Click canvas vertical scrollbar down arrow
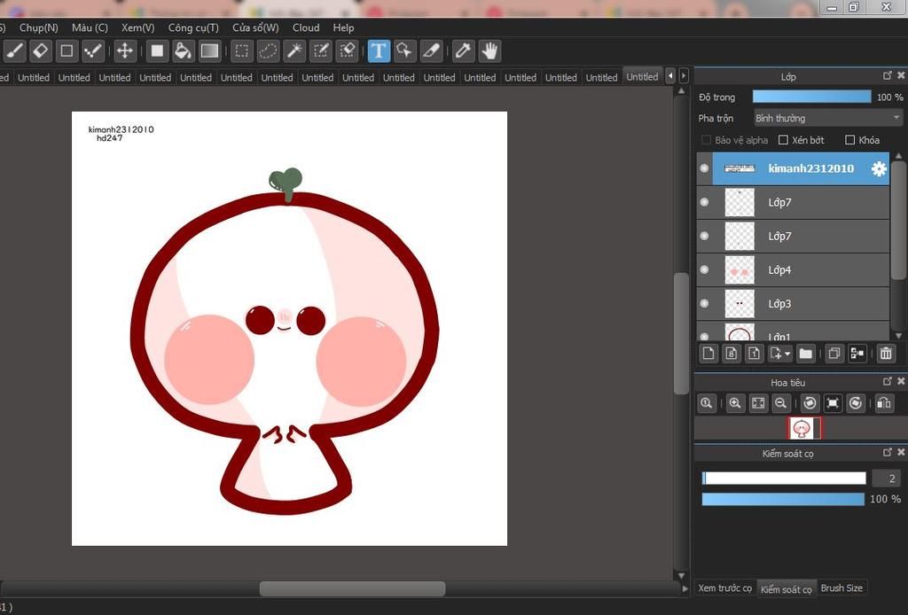The image size is (908, 615). click(x=682, y=576)
